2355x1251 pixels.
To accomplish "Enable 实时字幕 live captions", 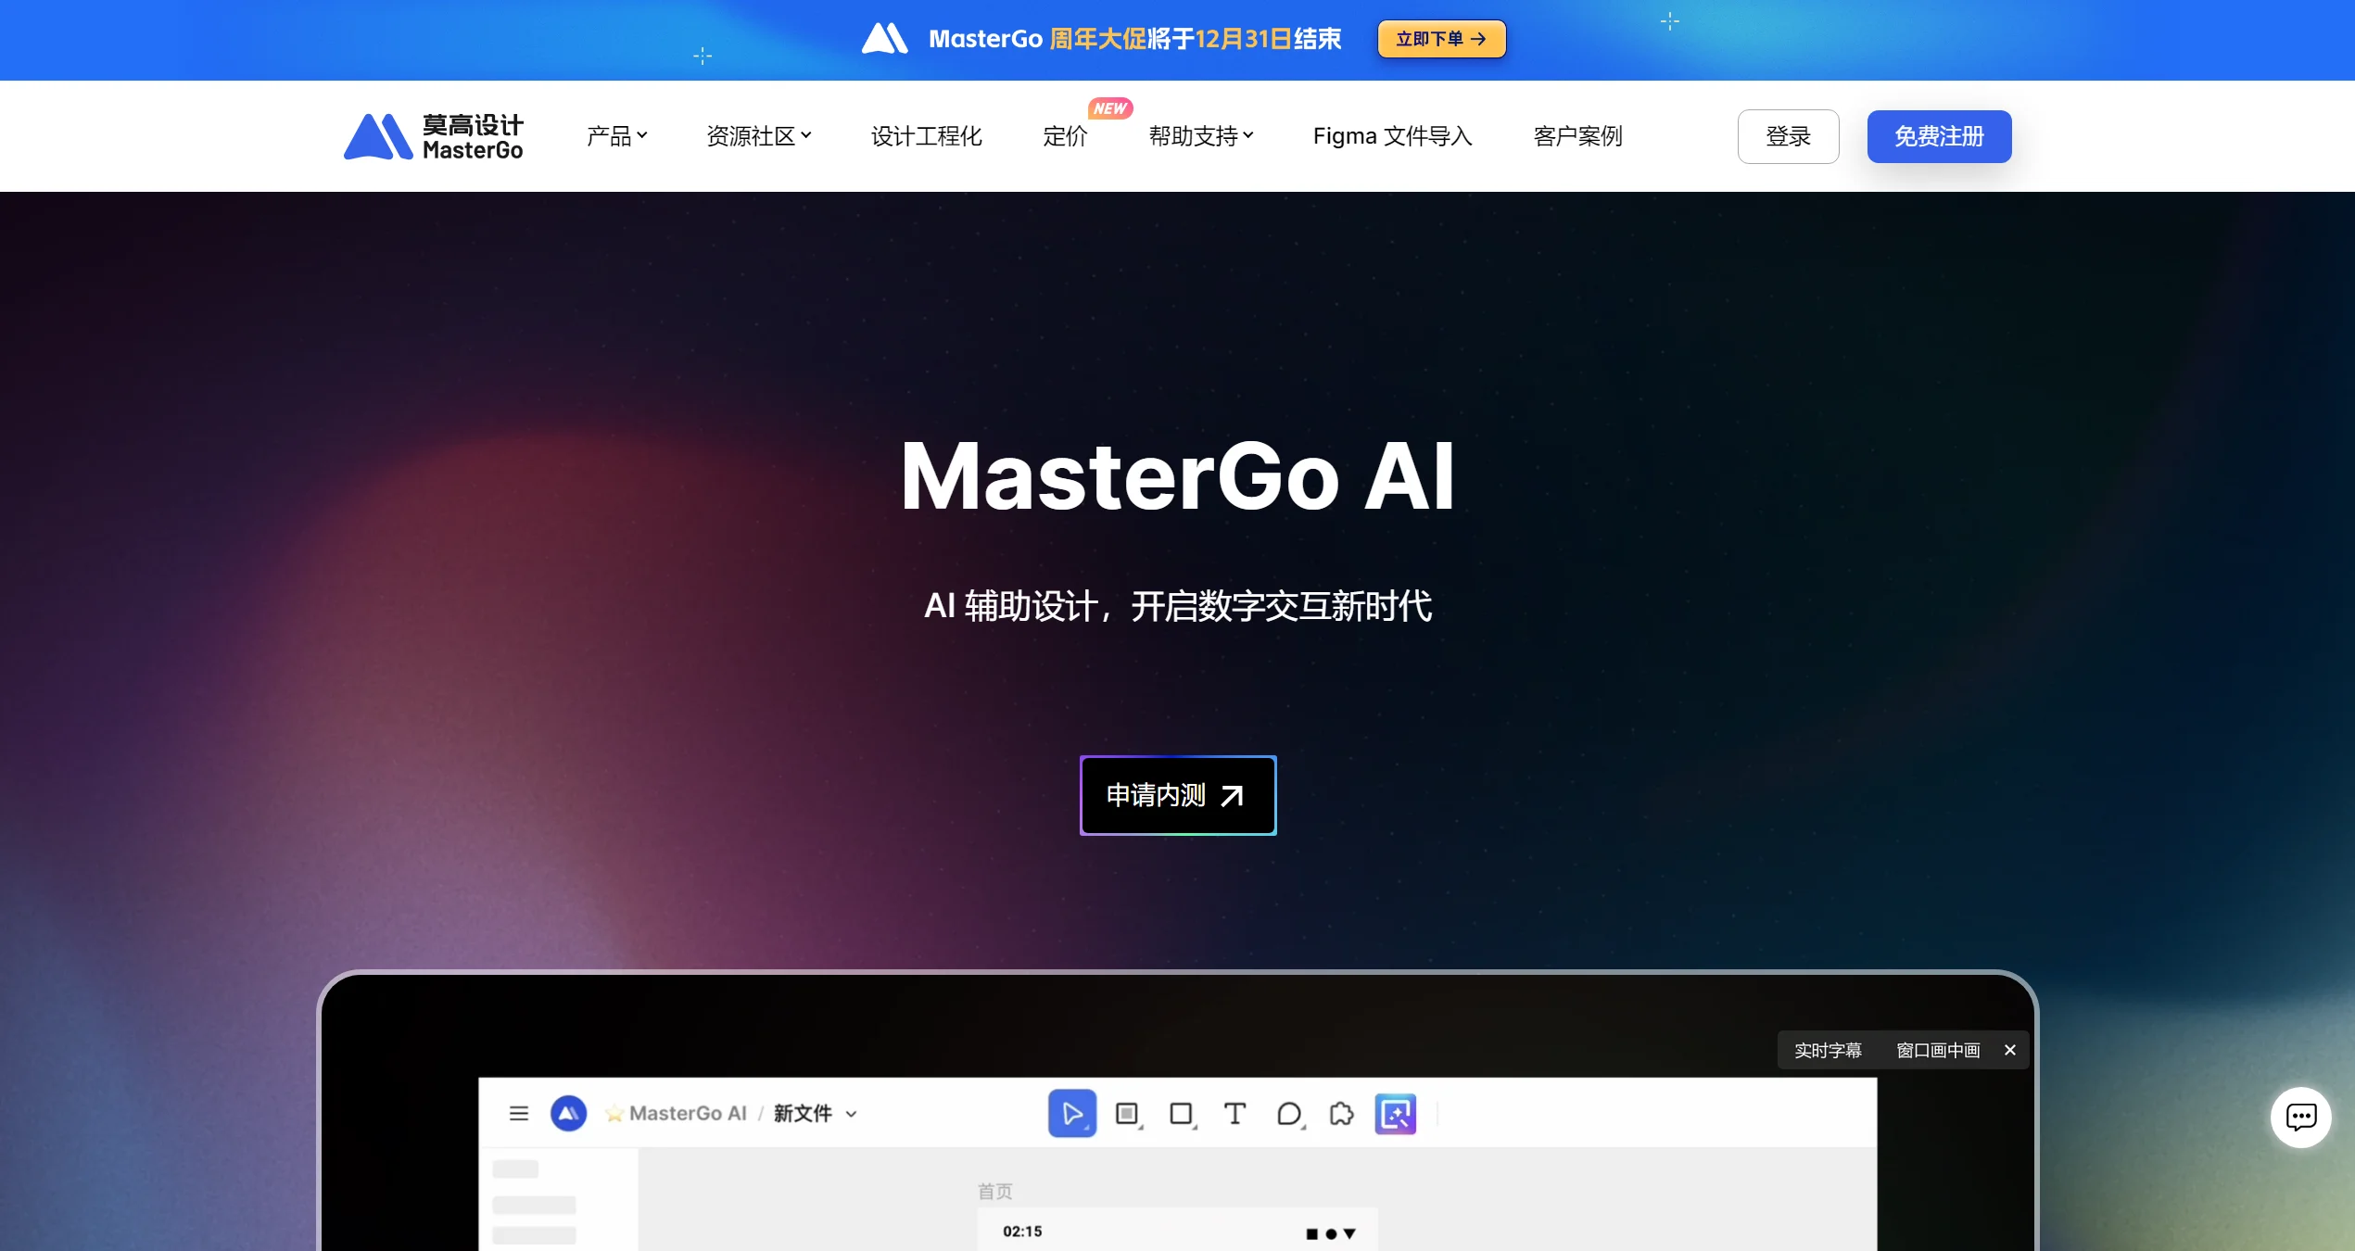I will coord(1828,1050).
